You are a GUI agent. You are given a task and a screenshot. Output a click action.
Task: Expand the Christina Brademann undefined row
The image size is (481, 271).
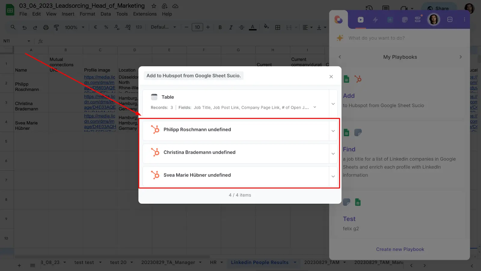(333, 154)
